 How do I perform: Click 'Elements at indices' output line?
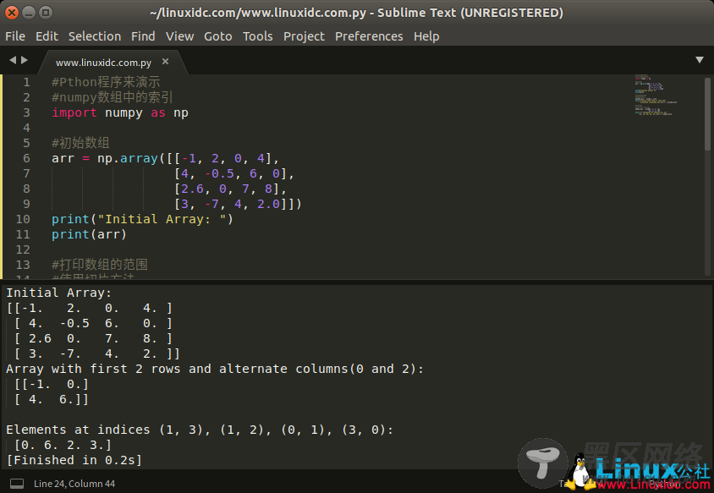(x=200, y=430)
